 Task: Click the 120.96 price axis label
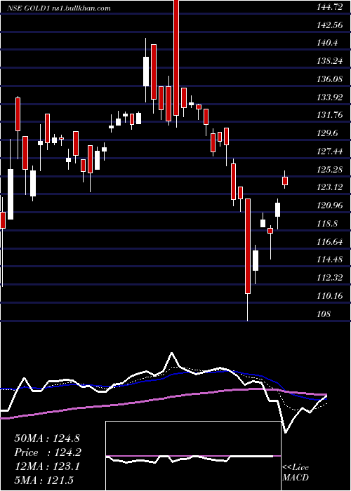(x=331, y=206)
